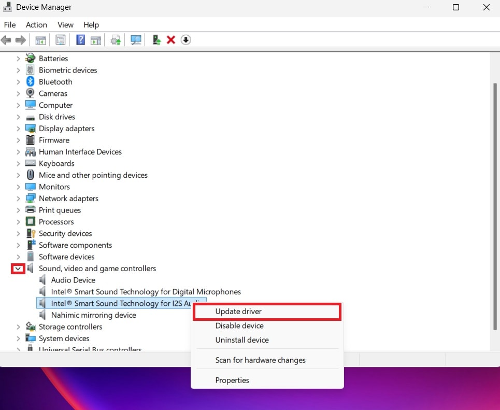Click the Mice and other pointing devices icon
Screen dimensions: 500x410
point(30,175)
